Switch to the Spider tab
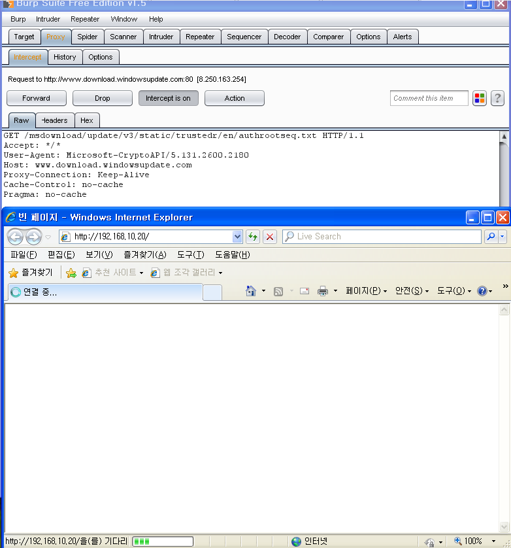This screenshot has width=511, height=548. 88,37
